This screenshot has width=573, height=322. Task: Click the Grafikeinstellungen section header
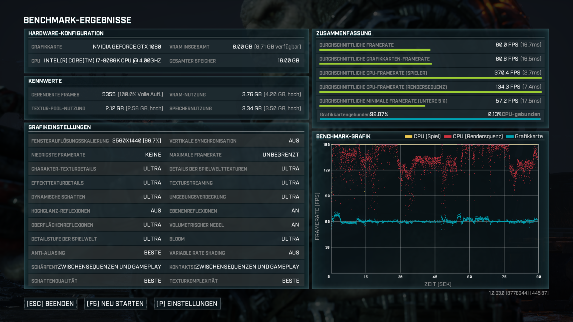tap(59, 127)
